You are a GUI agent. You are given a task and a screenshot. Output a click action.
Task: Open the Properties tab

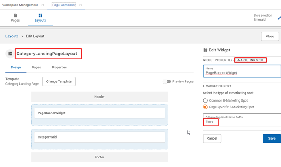(59, 68)
